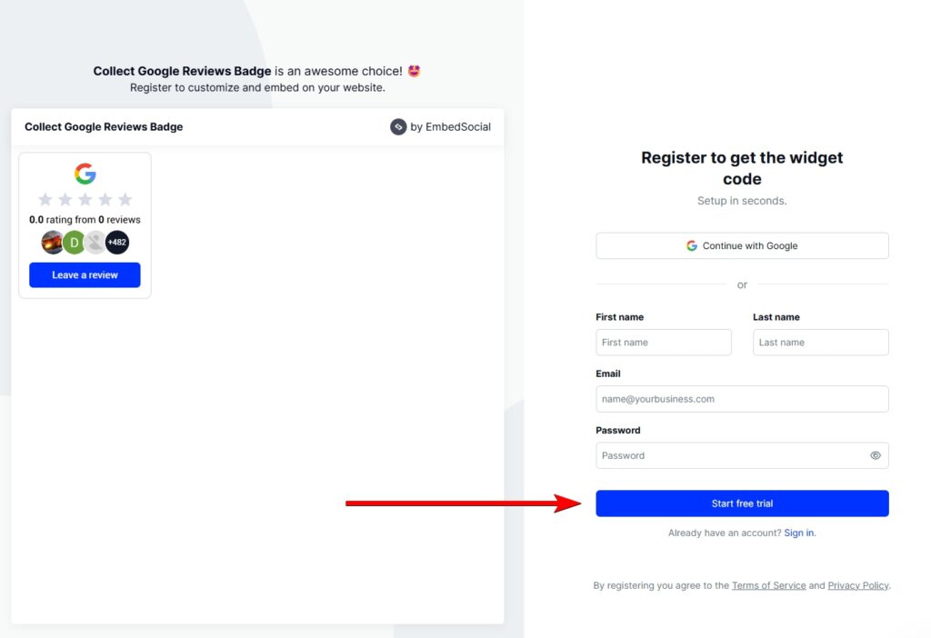
Task: Click the EmbedSocial logo icon
Action: (x=398, y=127)
